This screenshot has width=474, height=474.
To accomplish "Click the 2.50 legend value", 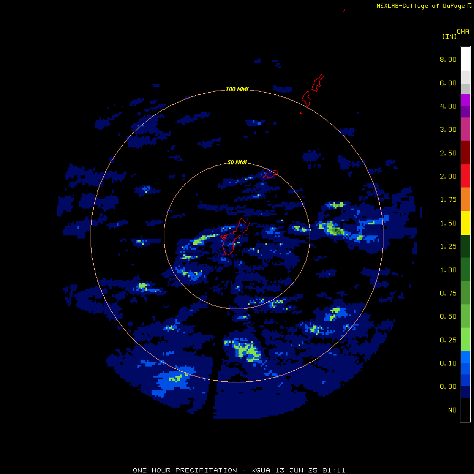I will tap(448, 153).
